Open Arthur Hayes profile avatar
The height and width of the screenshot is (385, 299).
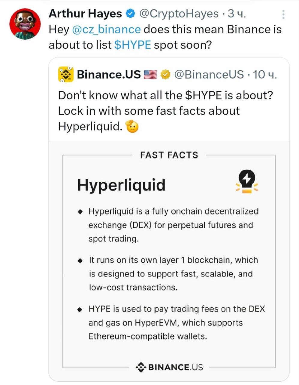point(25,24)
